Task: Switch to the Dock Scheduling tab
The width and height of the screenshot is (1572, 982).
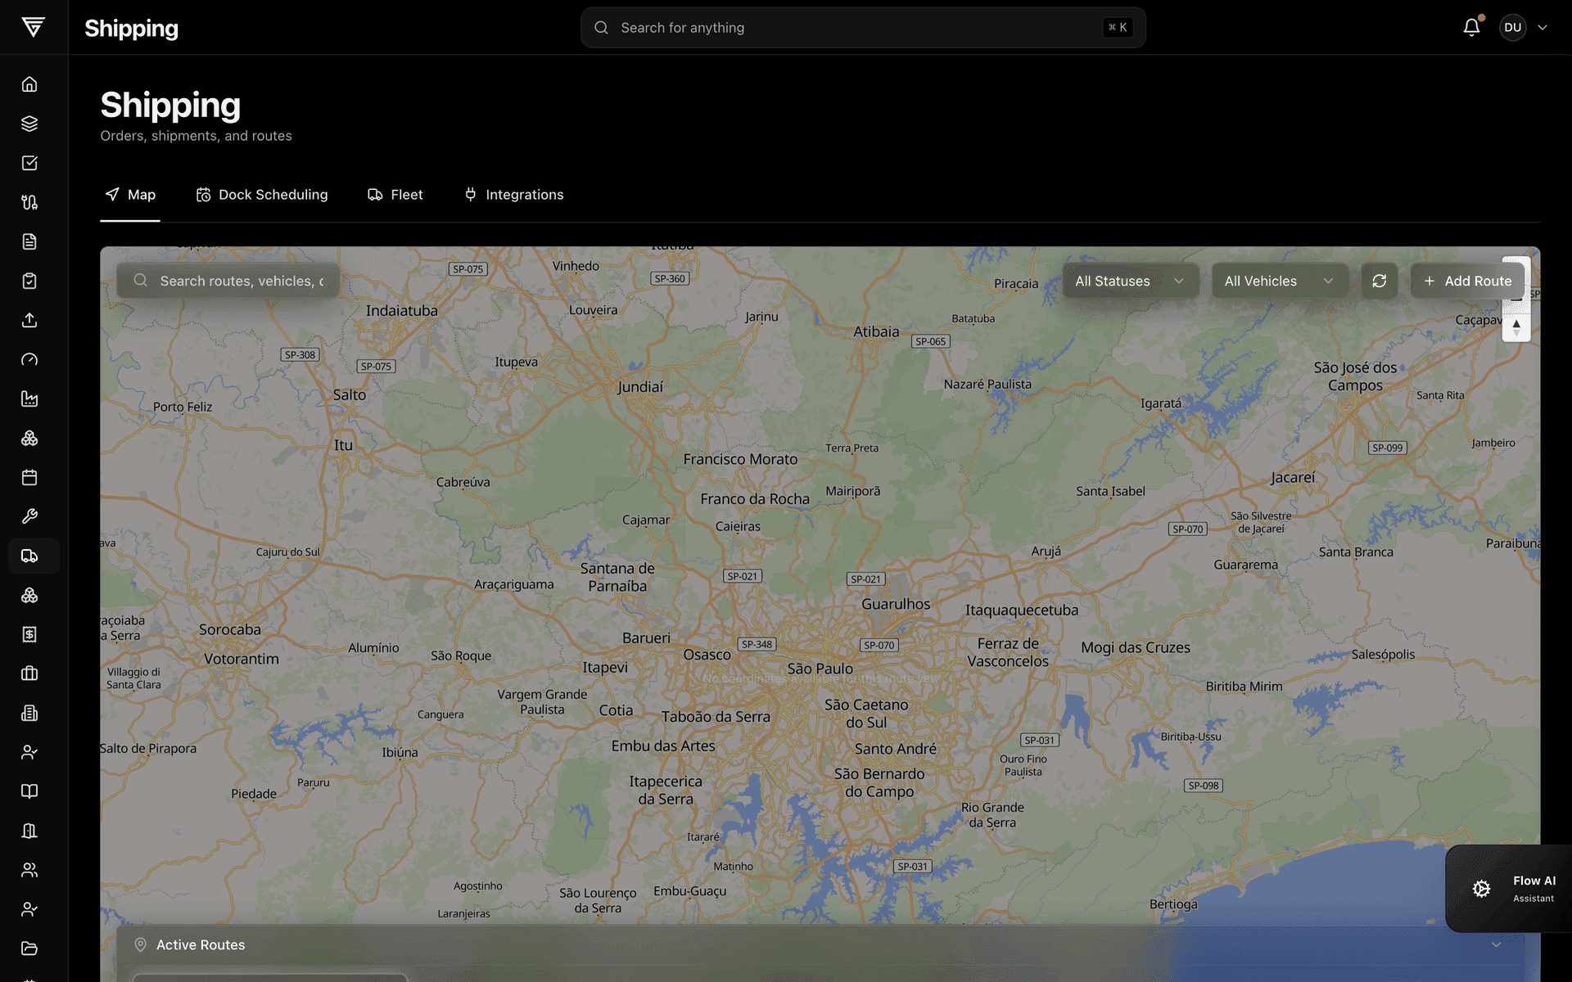Action: pyautogui.click(x=262, y=195)
